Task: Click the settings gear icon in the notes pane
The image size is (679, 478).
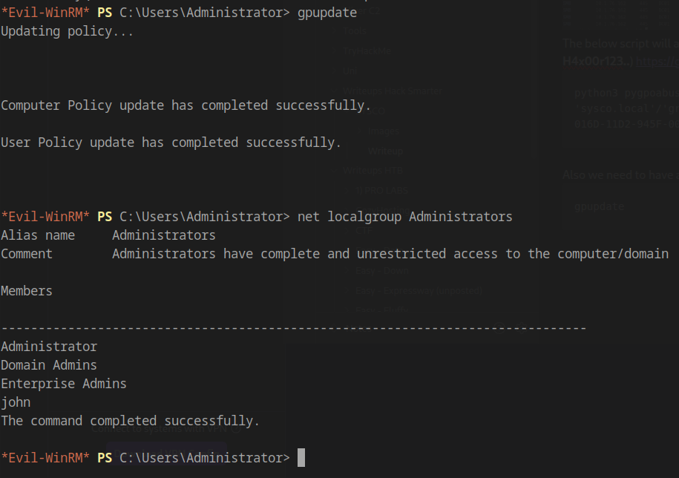Action: 522,327
